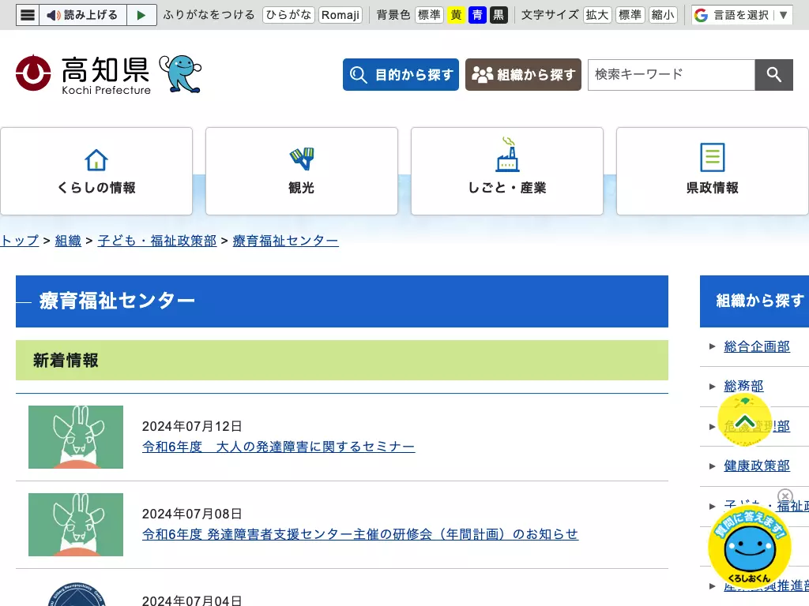Open 観光 tab
The height and width of the screenshot is (606, 809).
pos(302,171)
